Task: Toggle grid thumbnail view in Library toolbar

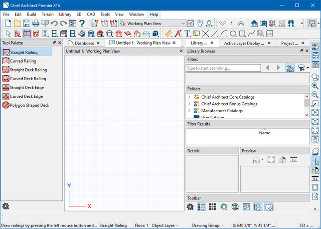Action: [212, 206]
